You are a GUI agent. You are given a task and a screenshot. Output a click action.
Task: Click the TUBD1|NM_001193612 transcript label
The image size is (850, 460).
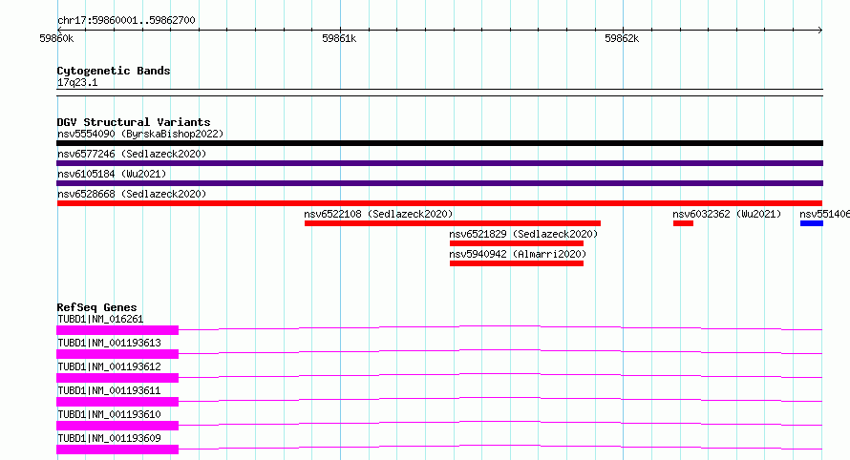click(x=109, y=366)
